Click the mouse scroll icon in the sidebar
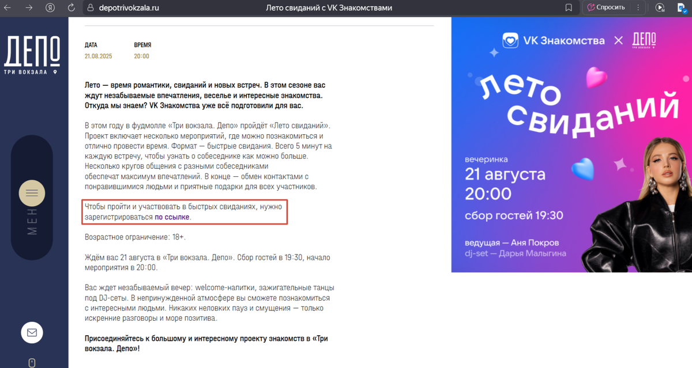The image size is (692, 368). coord(32,363)
